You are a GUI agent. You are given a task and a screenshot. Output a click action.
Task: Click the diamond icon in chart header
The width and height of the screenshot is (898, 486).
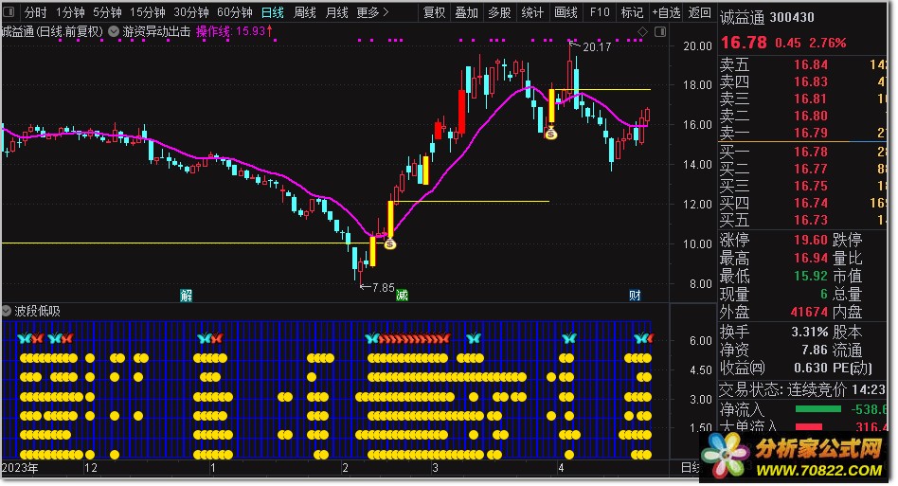[642, 32]
